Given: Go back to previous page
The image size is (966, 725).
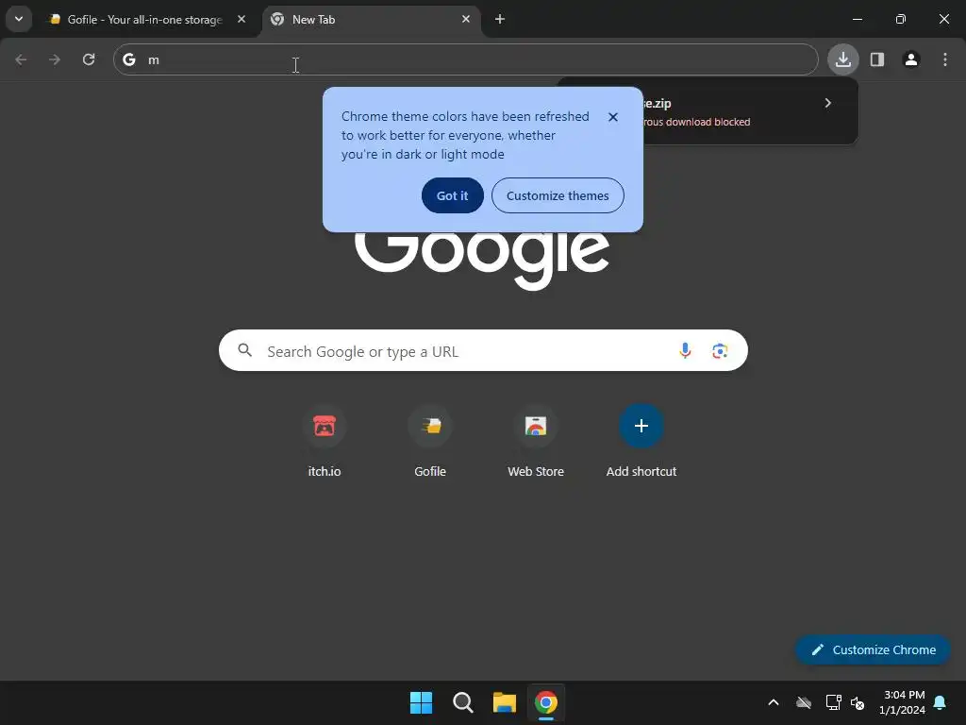Looking at the screenshot, I should click(21, 59).
